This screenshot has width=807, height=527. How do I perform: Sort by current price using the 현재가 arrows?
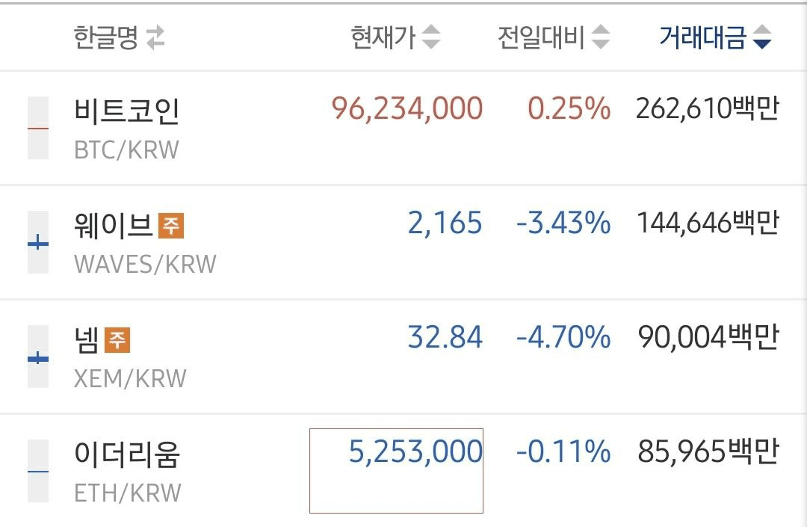coord(431,37)
